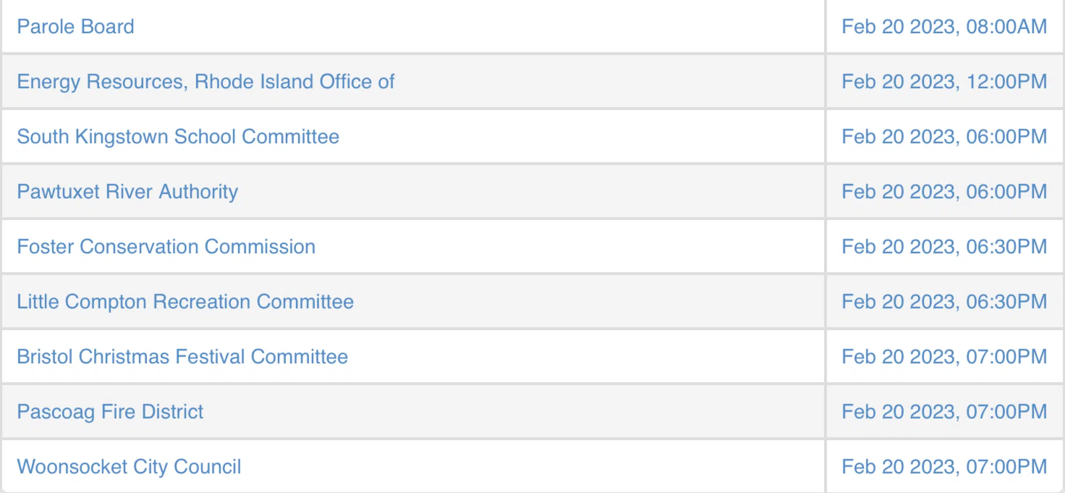Image resolution: width=1065 pixels, height=493 pixels.
Task: Open Bristol Christmas Festival Committee's 07:00PM date
Action: tap(944, 357)
